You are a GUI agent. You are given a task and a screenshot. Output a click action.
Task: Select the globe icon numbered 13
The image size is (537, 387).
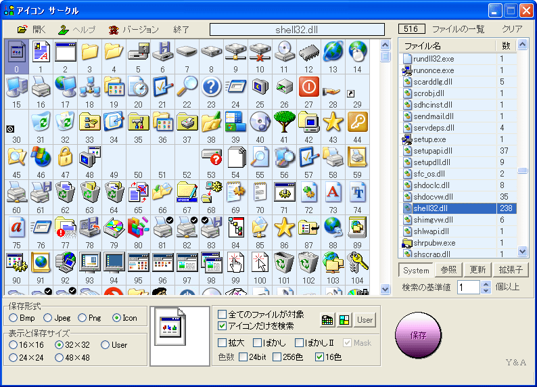pyautogui.click(x=333, y=56)
